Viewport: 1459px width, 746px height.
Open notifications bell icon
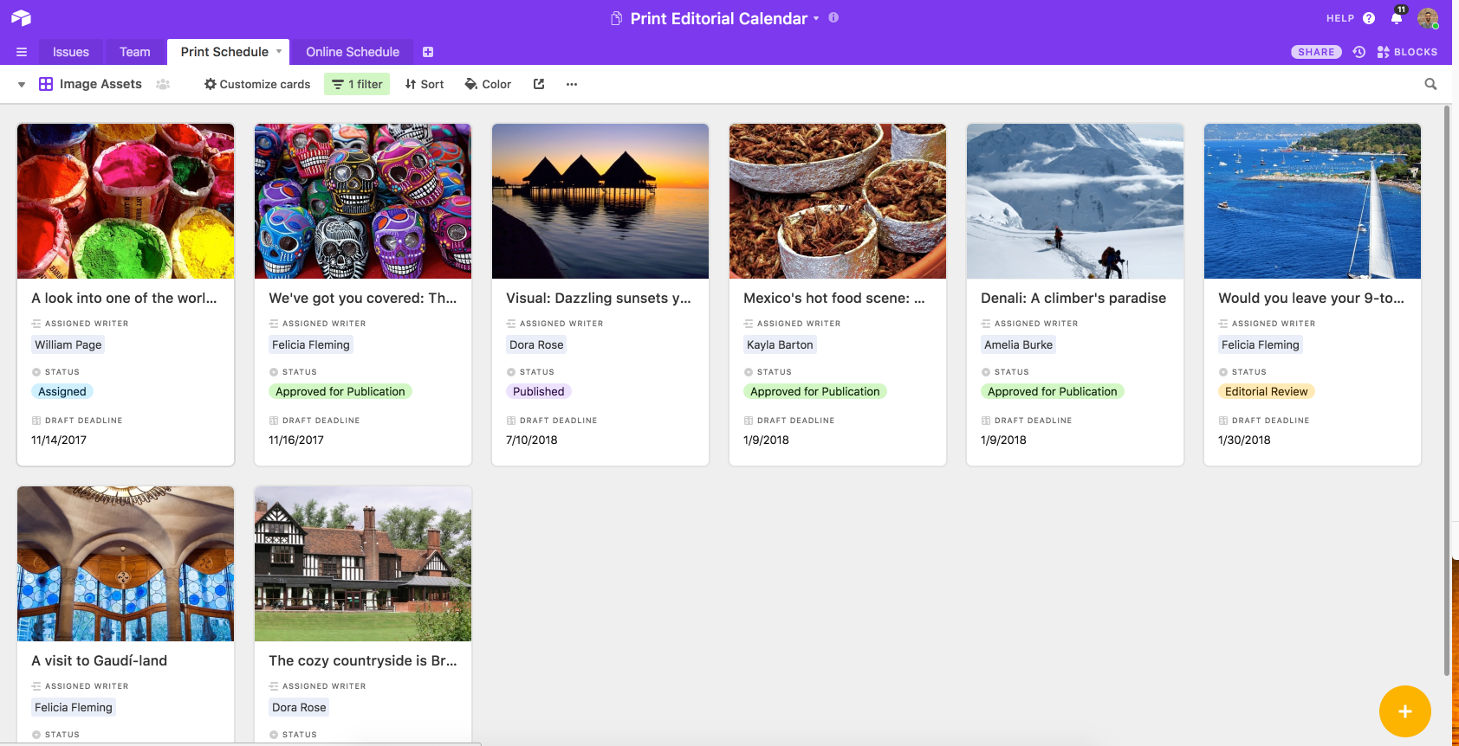point(1397,18)
